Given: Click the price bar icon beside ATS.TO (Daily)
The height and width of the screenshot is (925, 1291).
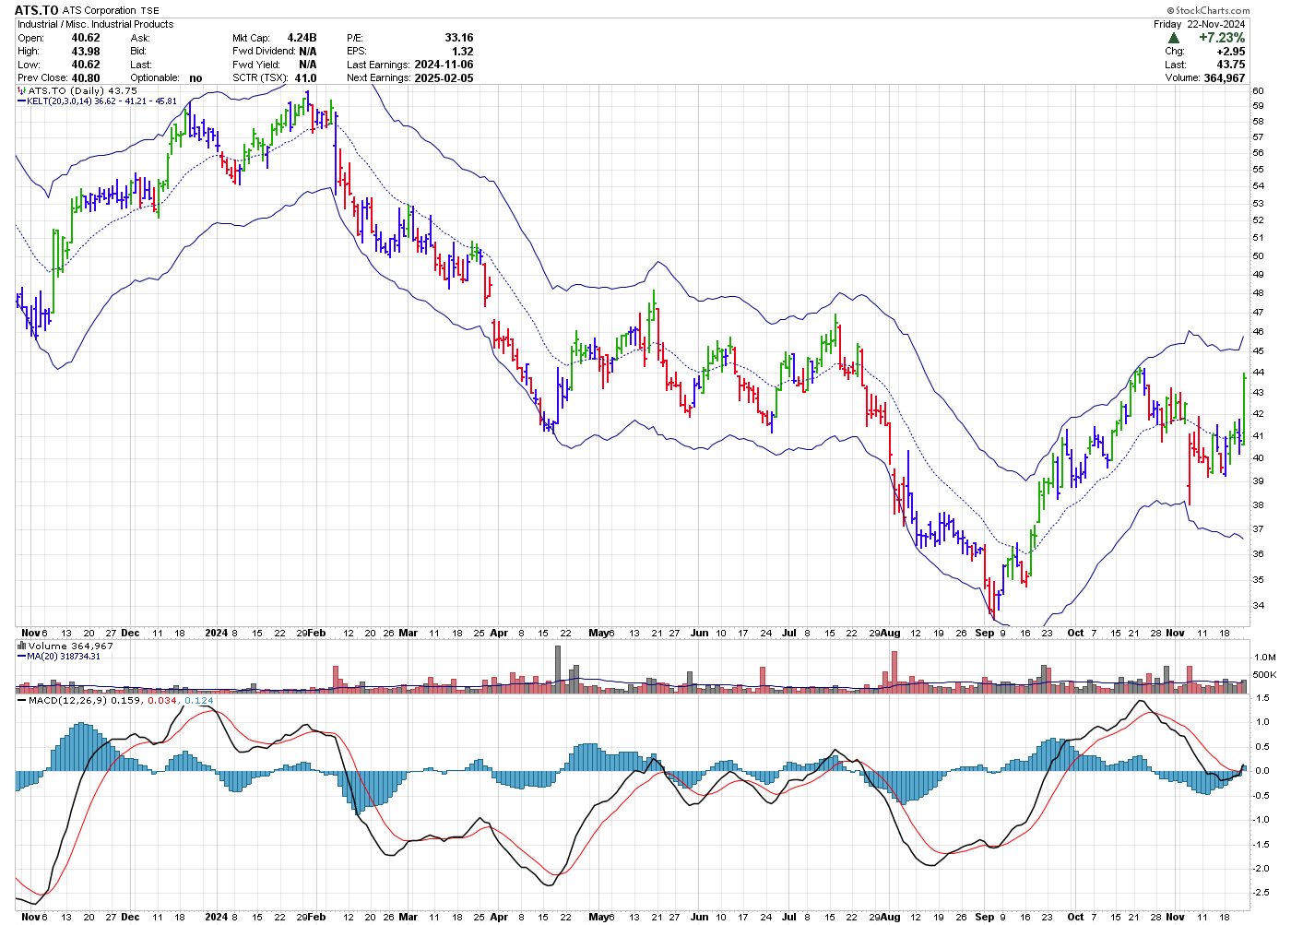Looking at the screenshot, I should 22,91.
